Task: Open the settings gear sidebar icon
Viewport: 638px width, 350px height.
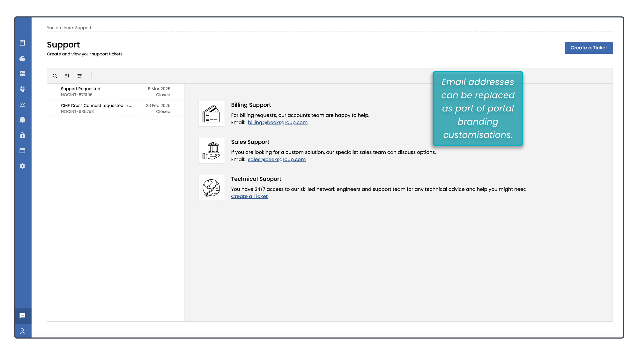Action: 22,166
